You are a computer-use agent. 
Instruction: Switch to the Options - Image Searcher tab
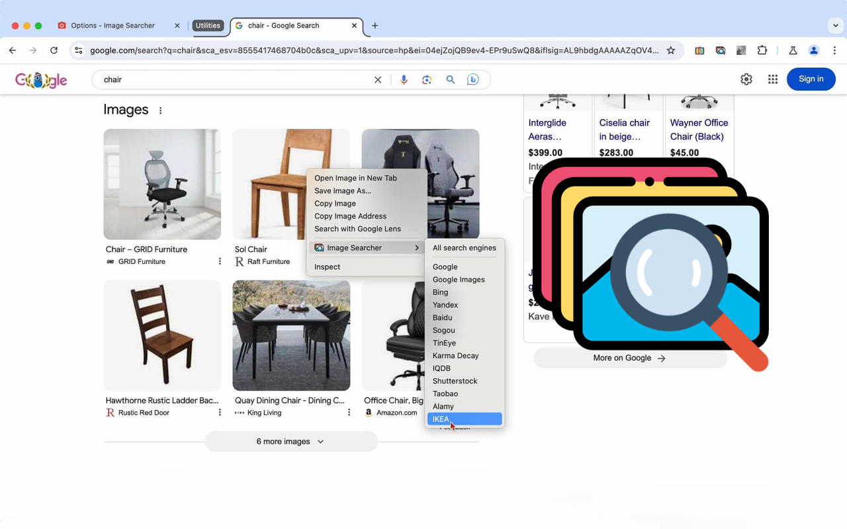click(x=112, y=25)
